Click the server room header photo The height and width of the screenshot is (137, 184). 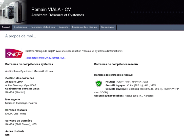coord(13,12)
